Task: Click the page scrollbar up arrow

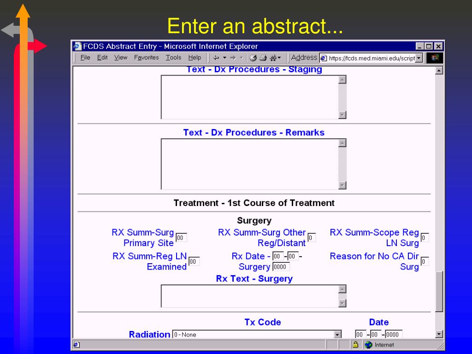Action: (439, 71)
